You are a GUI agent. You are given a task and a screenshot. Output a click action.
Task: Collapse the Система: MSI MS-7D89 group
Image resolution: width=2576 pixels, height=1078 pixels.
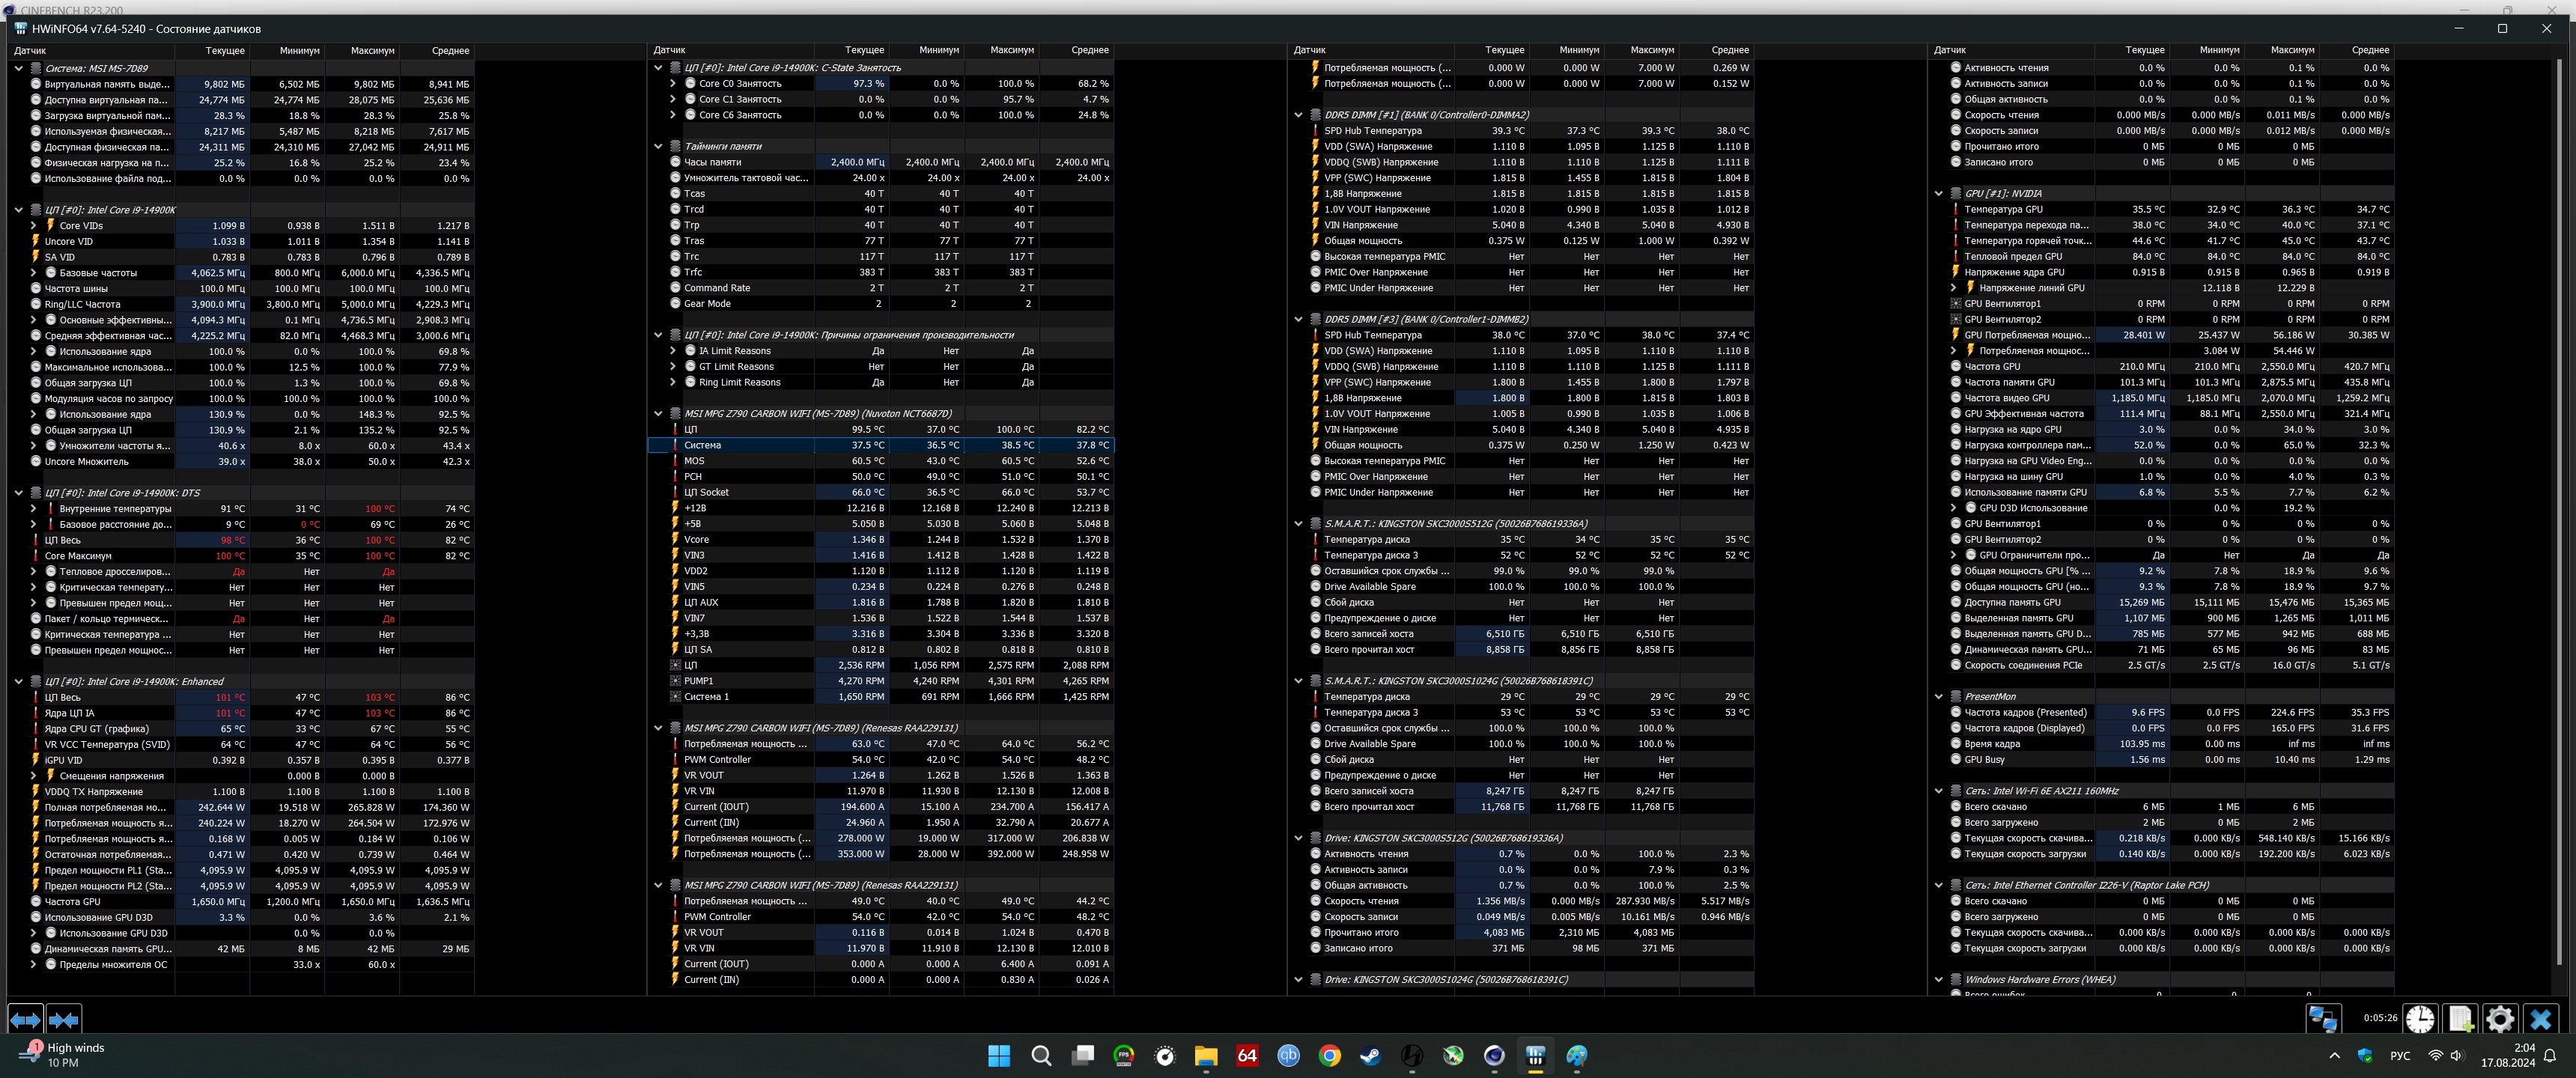tap(18, 68)
